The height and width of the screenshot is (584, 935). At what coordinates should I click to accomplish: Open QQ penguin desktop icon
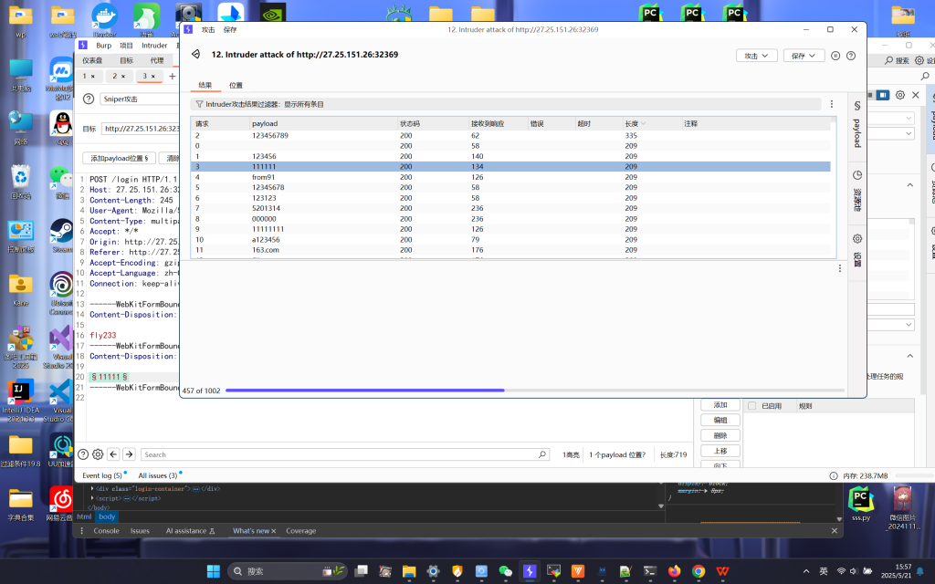(x=62, y=128)
